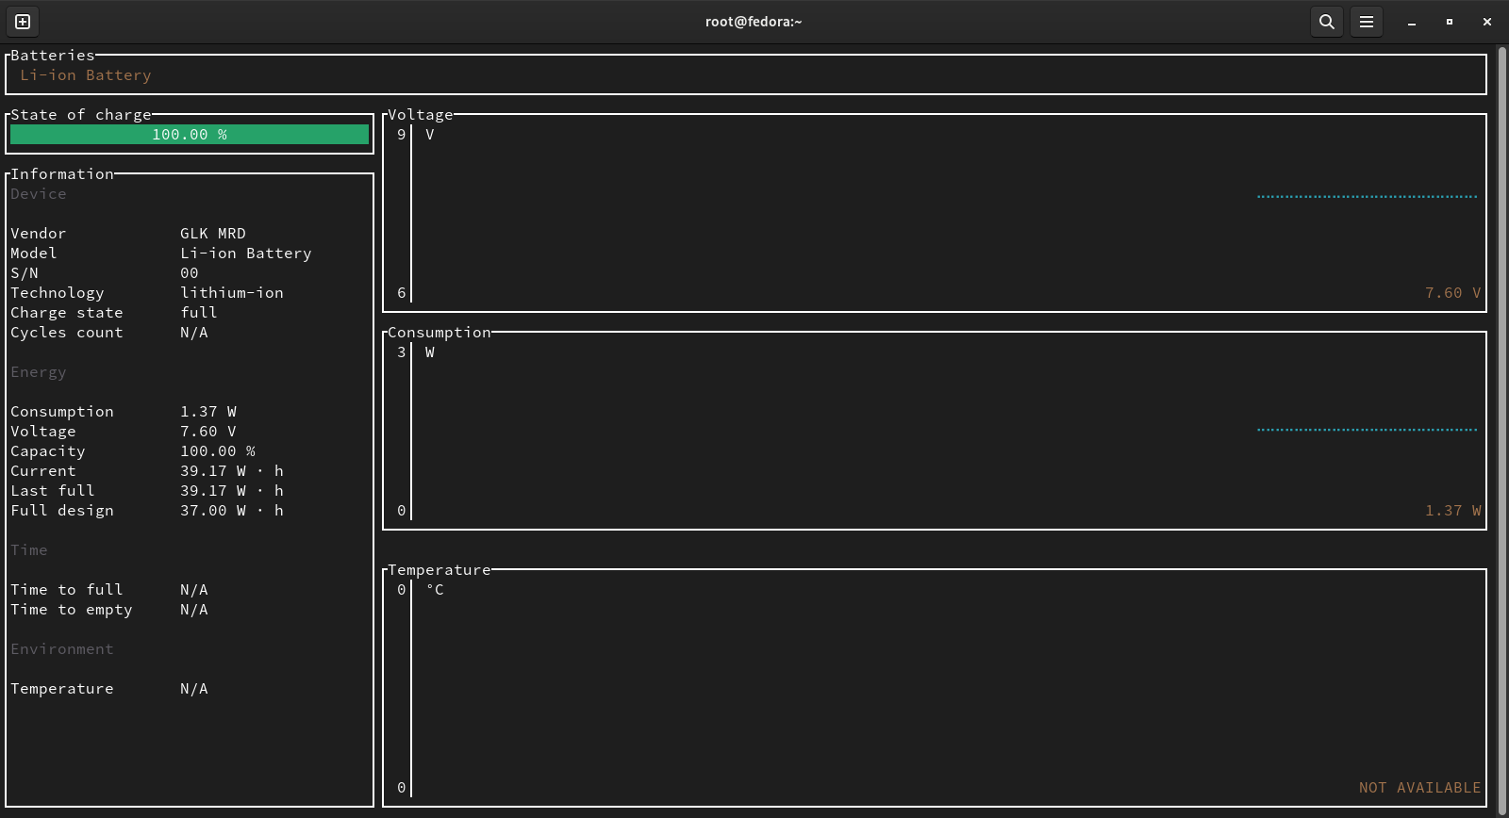Click the search magnifier icon

(x=1326, y=22)
